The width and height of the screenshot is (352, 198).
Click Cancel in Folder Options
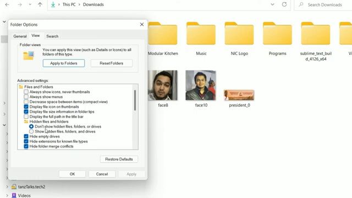point(102,174)
